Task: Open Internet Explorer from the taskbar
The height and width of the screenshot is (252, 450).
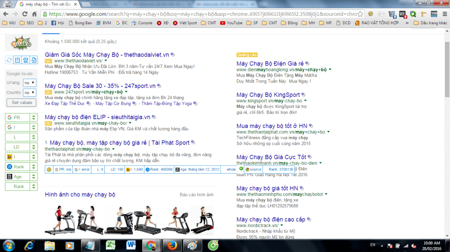Action: coord(29,245)
